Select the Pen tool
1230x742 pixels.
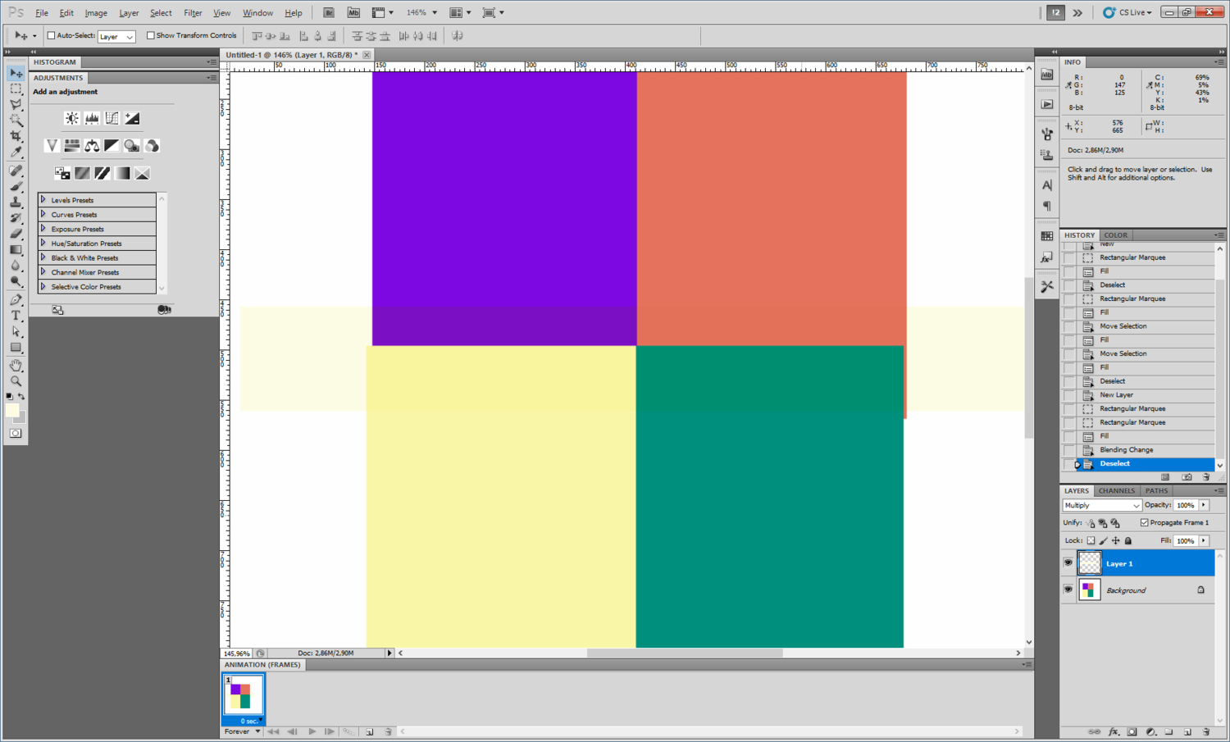click(16, 300)
